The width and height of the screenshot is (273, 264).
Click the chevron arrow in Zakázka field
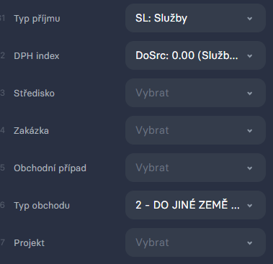click(x=250, y=131)
